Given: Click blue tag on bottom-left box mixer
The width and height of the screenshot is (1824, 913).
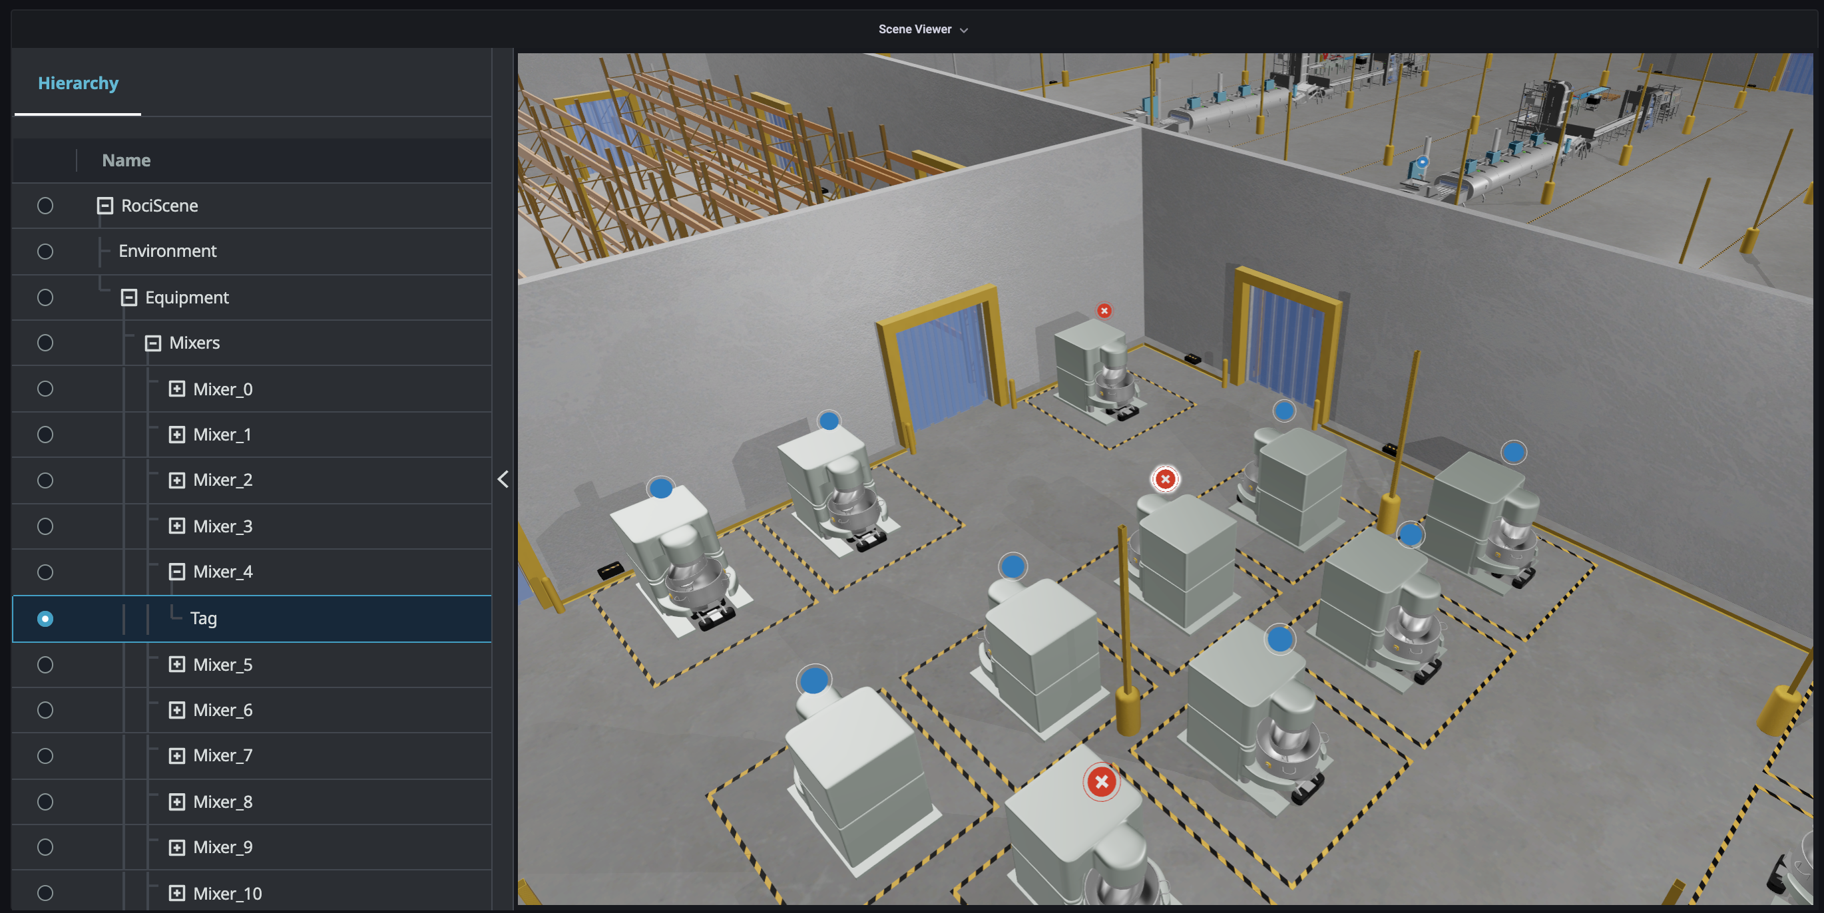Looking at the screenshot, I should pyautogui.click(x=813, y=680).
